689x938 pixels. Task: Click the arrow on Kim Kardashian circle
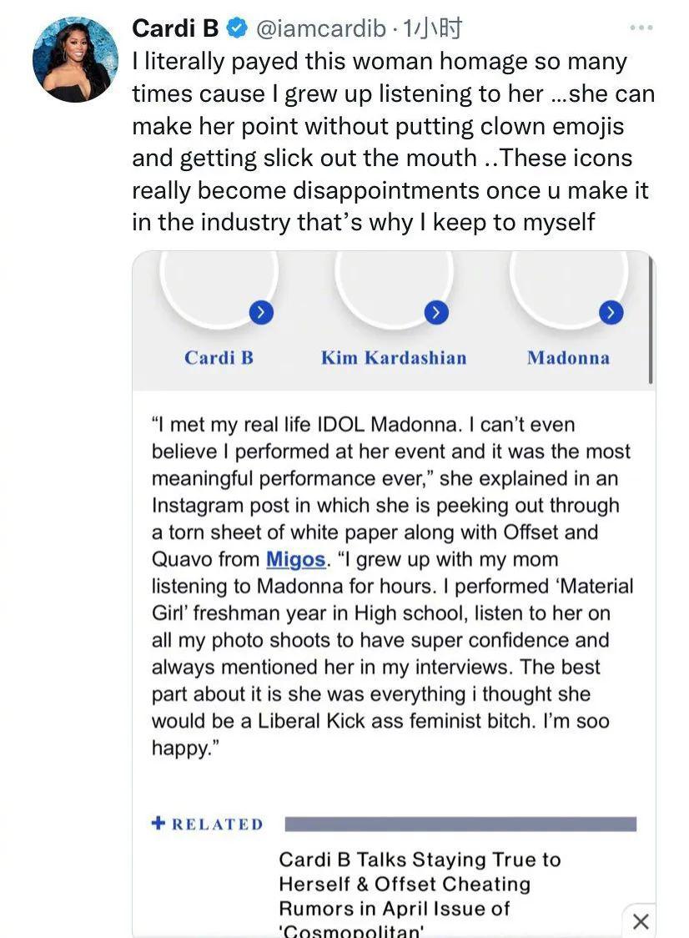(x=436, y=312)
